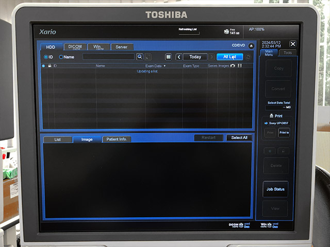Click the DICOM cache usage indicator

click(239, 225)
